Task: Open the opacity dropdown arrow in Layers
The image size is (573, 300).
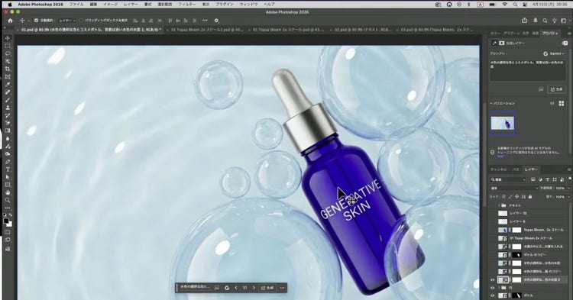Action: [568, 189]
